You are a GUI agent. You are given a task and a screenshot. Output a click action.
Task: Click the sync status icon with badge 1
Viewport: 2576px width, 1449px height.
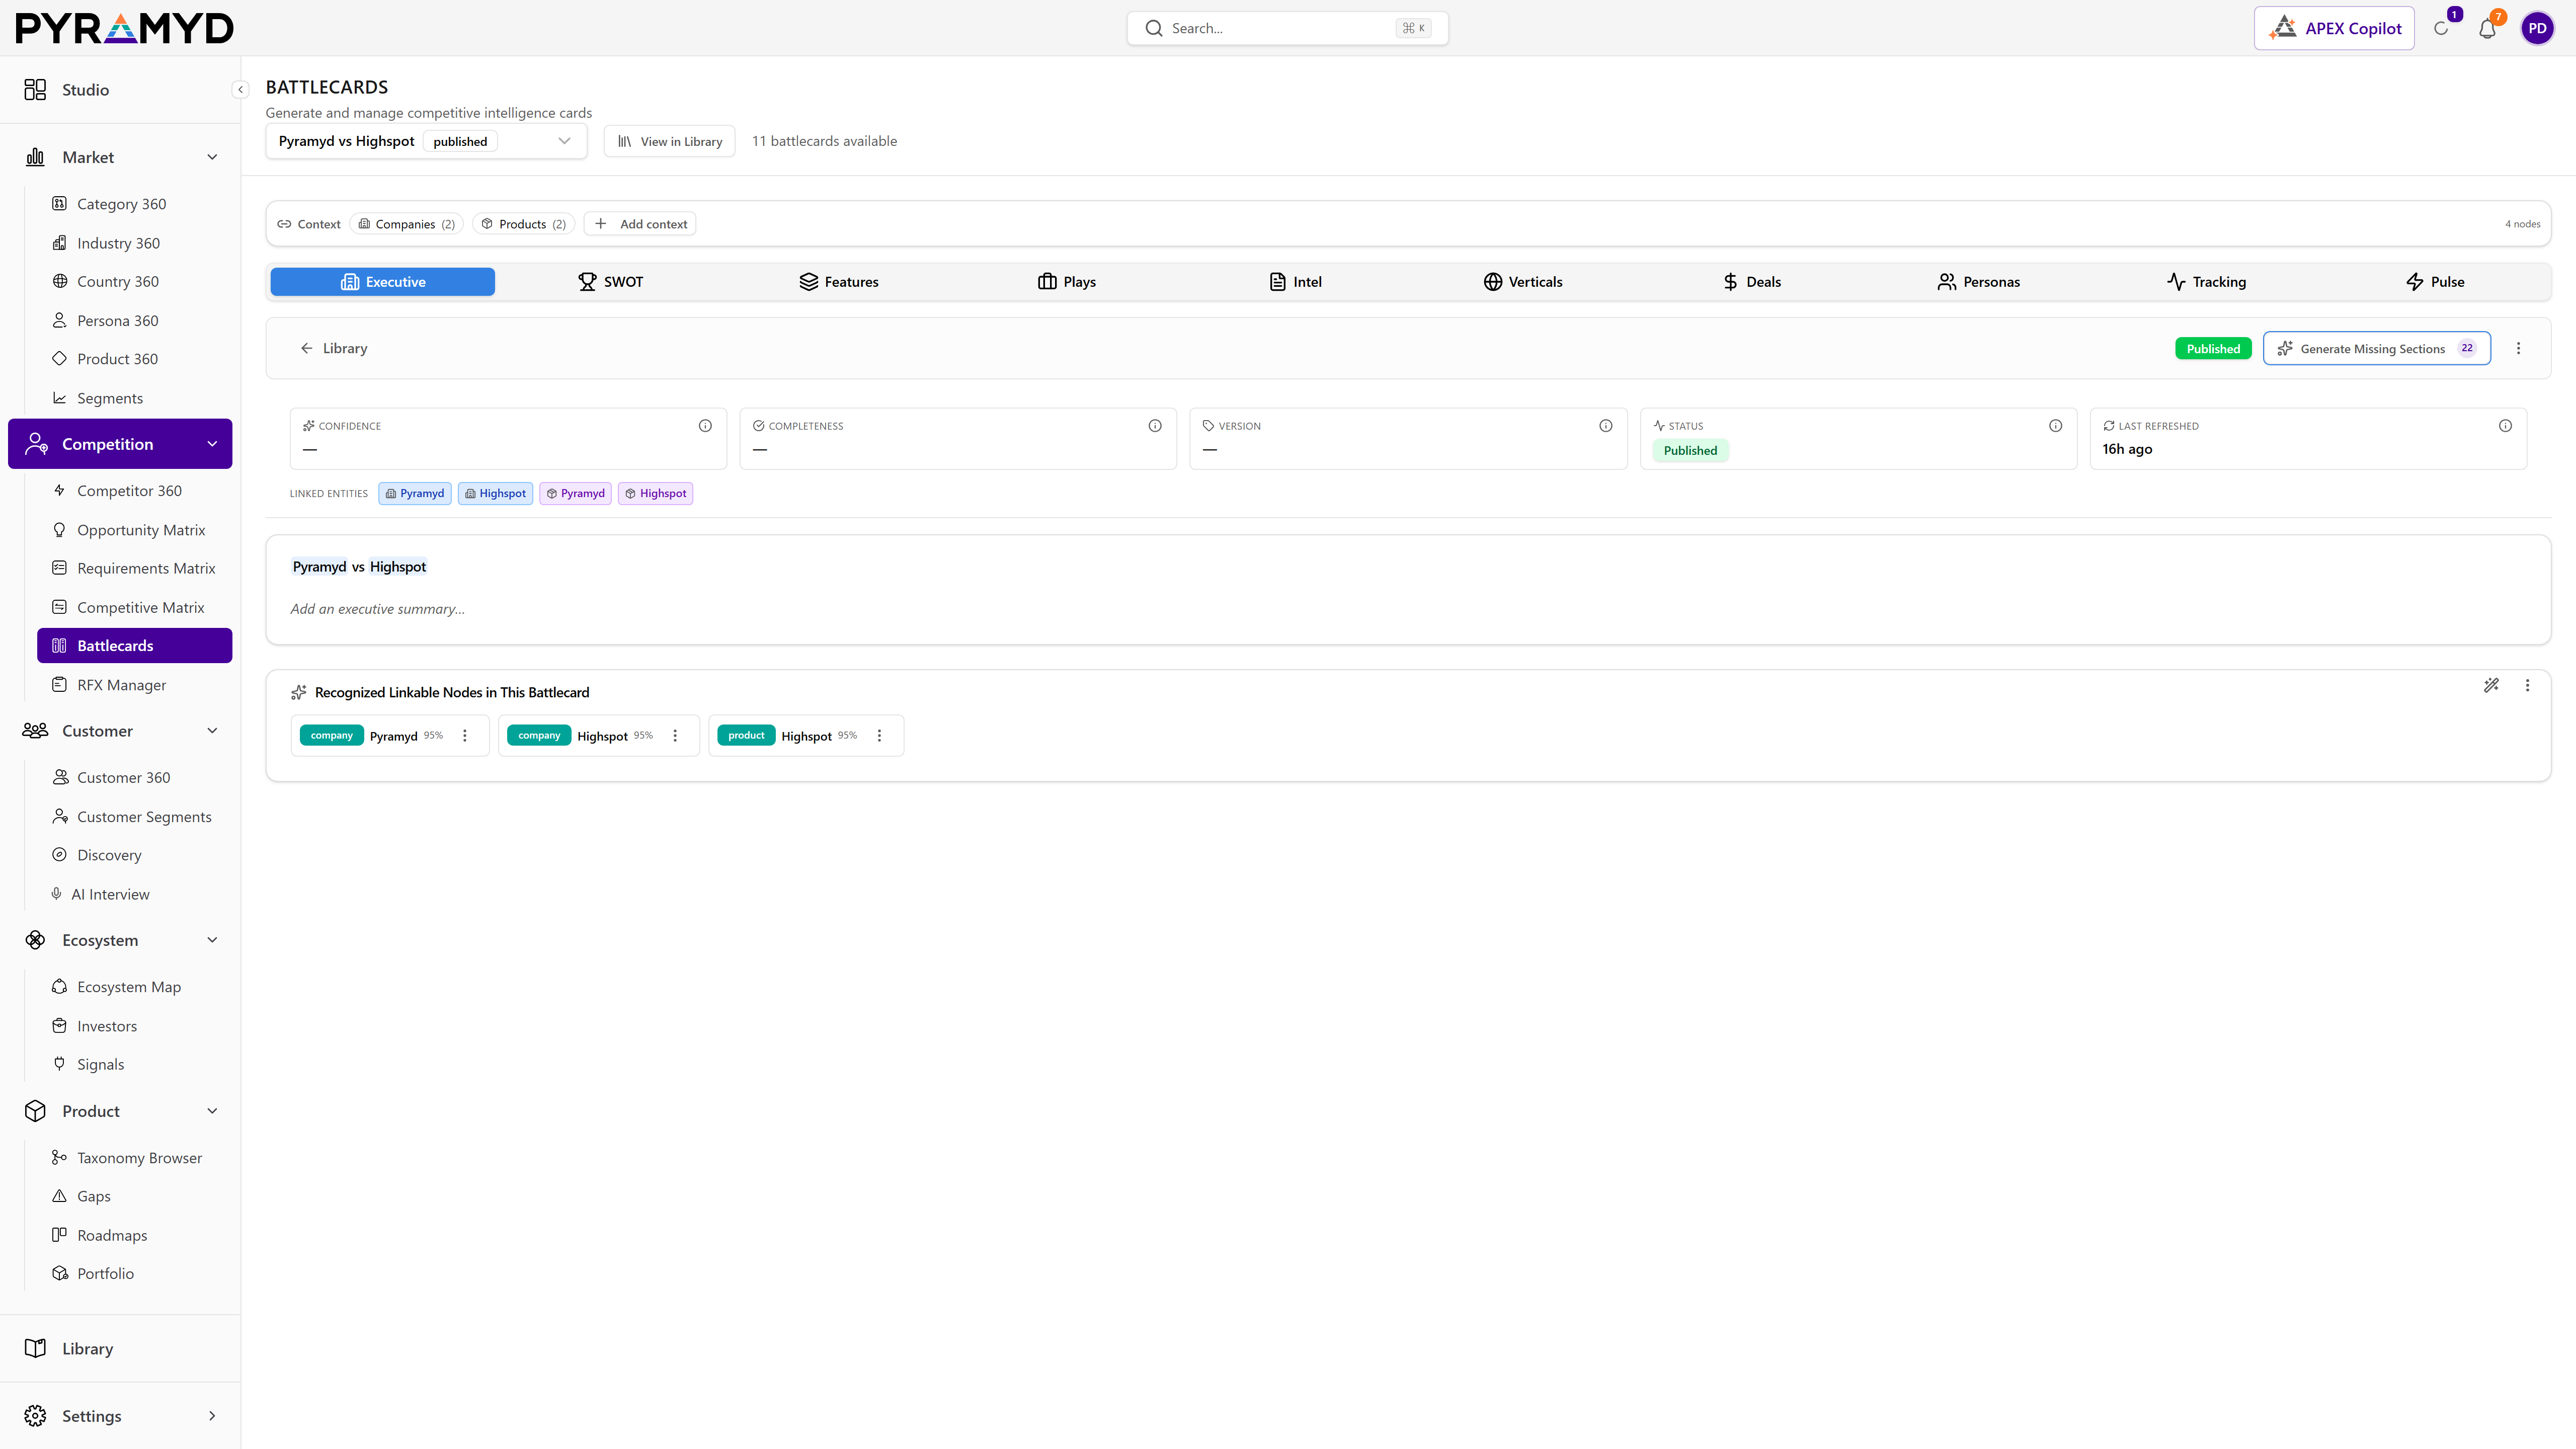(x=2441, y=28)
